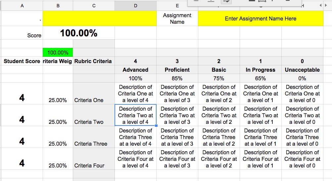Select 'Description of Criteria One at a level of 2'
Image resolution: width=332 pixels, height=181 pixels.
click(219, 93)
